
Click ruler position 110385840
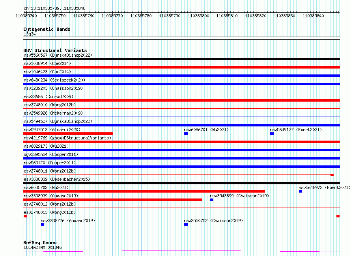tap(313, 16)
